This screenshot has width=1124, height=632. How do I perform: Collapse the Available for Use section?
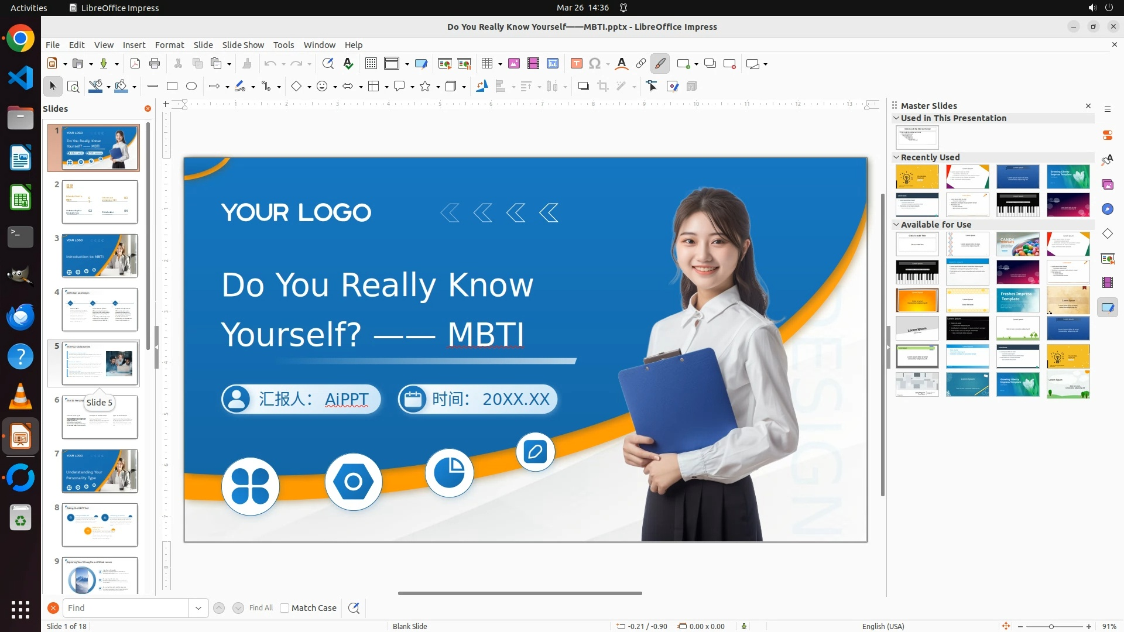pos(896,225)
